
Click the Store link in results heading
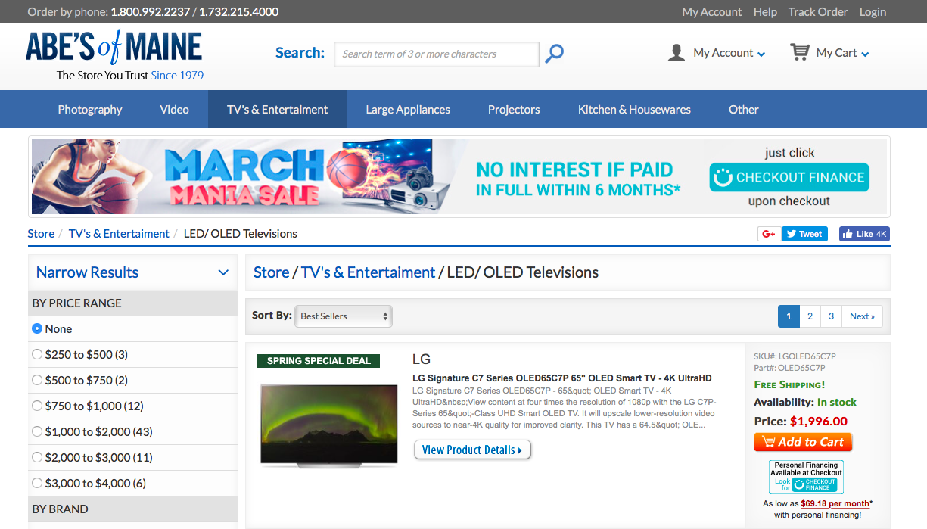pos(271,272)
